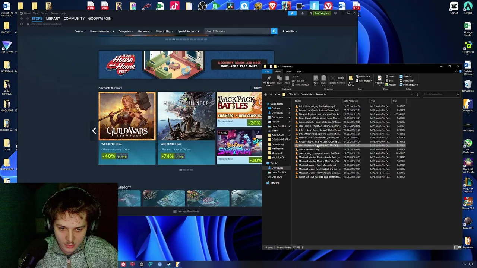Open Properties icon in Explorer ribbon

click(379, 80)
